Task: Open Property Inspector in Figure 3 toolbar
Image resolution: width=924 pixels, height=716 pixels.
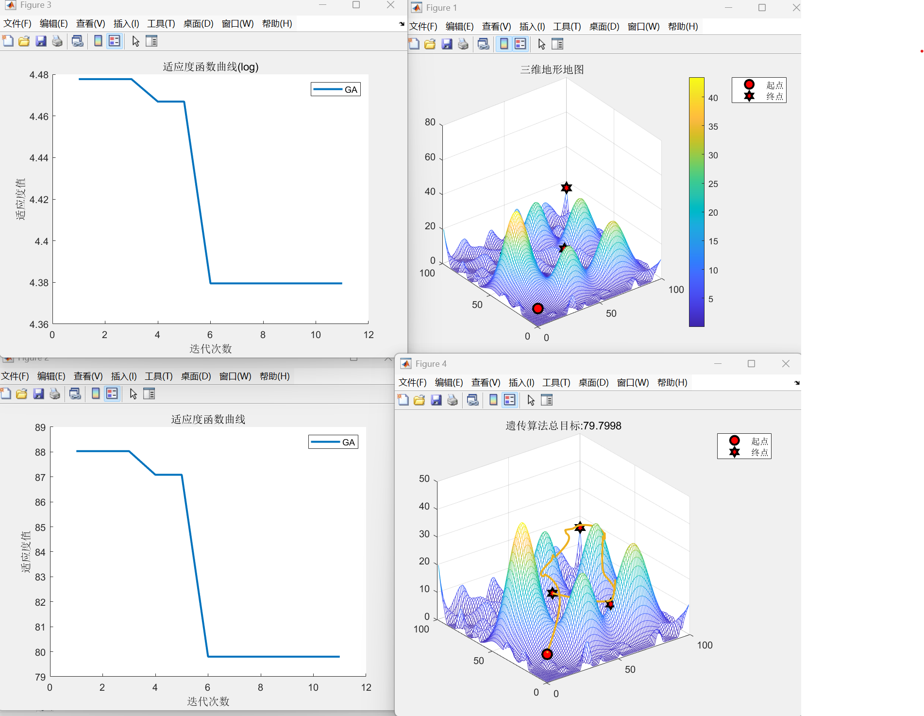Action: (x=151, y=41)
